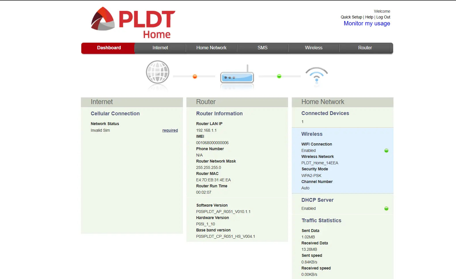
Task: Click the Internet panel header
Action: [132, 102]
